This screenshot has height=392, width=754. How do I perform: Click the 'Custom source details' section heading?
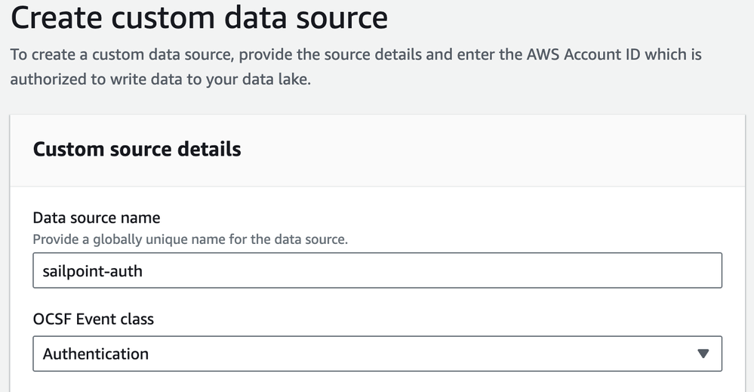137,149
